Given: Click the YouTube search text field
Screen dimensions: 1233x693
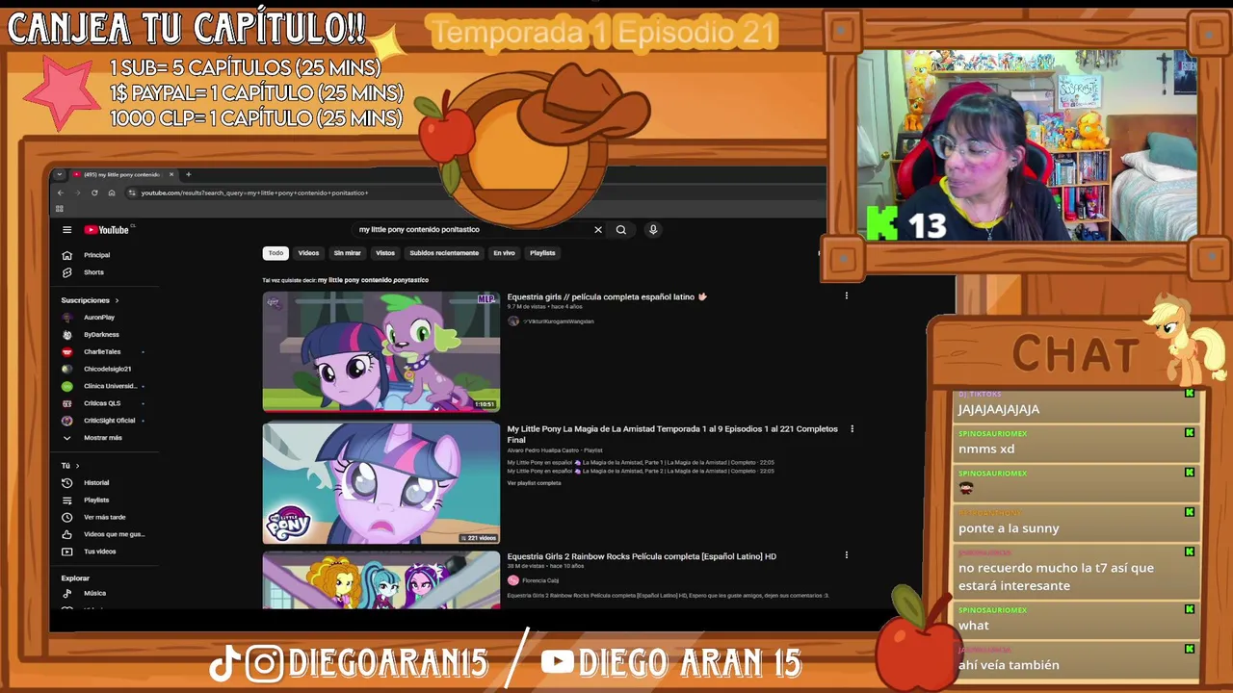Looking at the screenshot, I should (472, 230).
